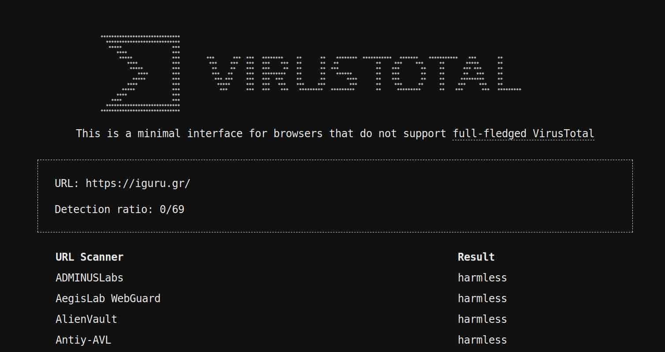The image size is (665, 352).
Task: Select the URL https://iguru.gr/ text
Action: tap(123, 183)
